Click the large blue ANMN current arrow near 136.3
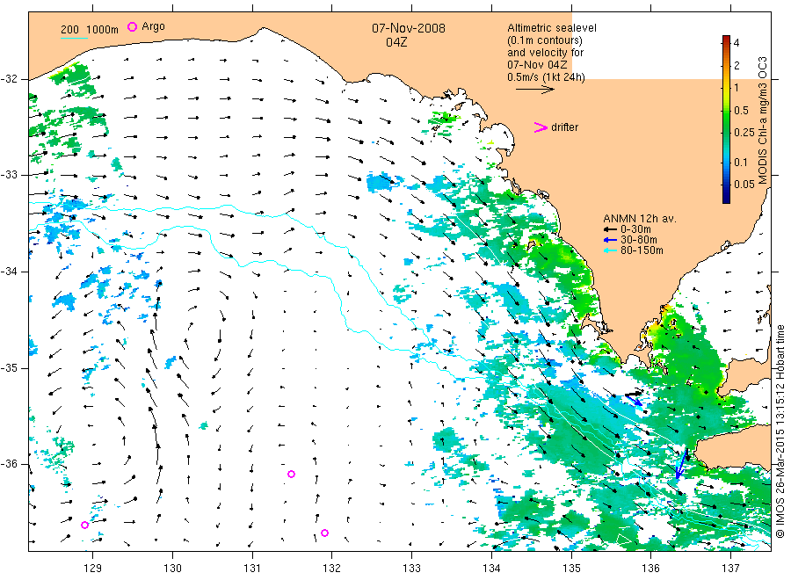791x580 pixels. (x=681, y=463)
